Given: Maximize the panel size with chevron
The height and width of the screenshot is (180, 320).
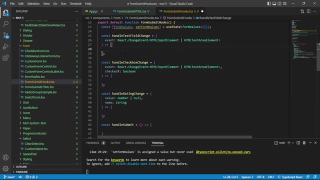Looking at the screenshot, I should click(310, 143).
